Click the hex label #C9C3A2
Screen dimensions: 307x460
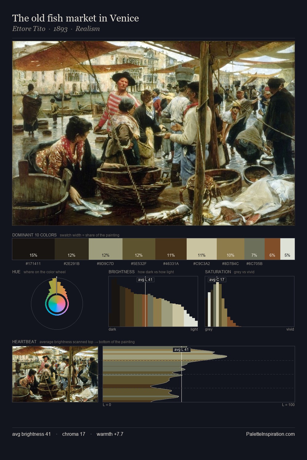pos(202,264)
